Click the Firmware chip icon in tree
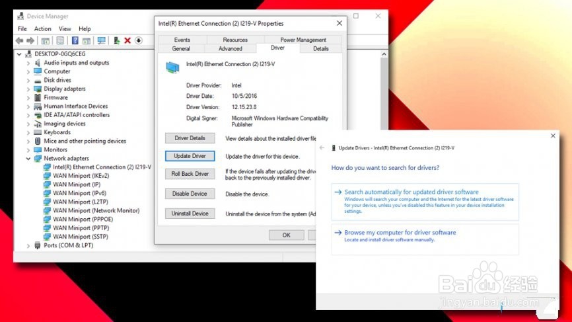 pyautogui.click(x=37, y=97)
